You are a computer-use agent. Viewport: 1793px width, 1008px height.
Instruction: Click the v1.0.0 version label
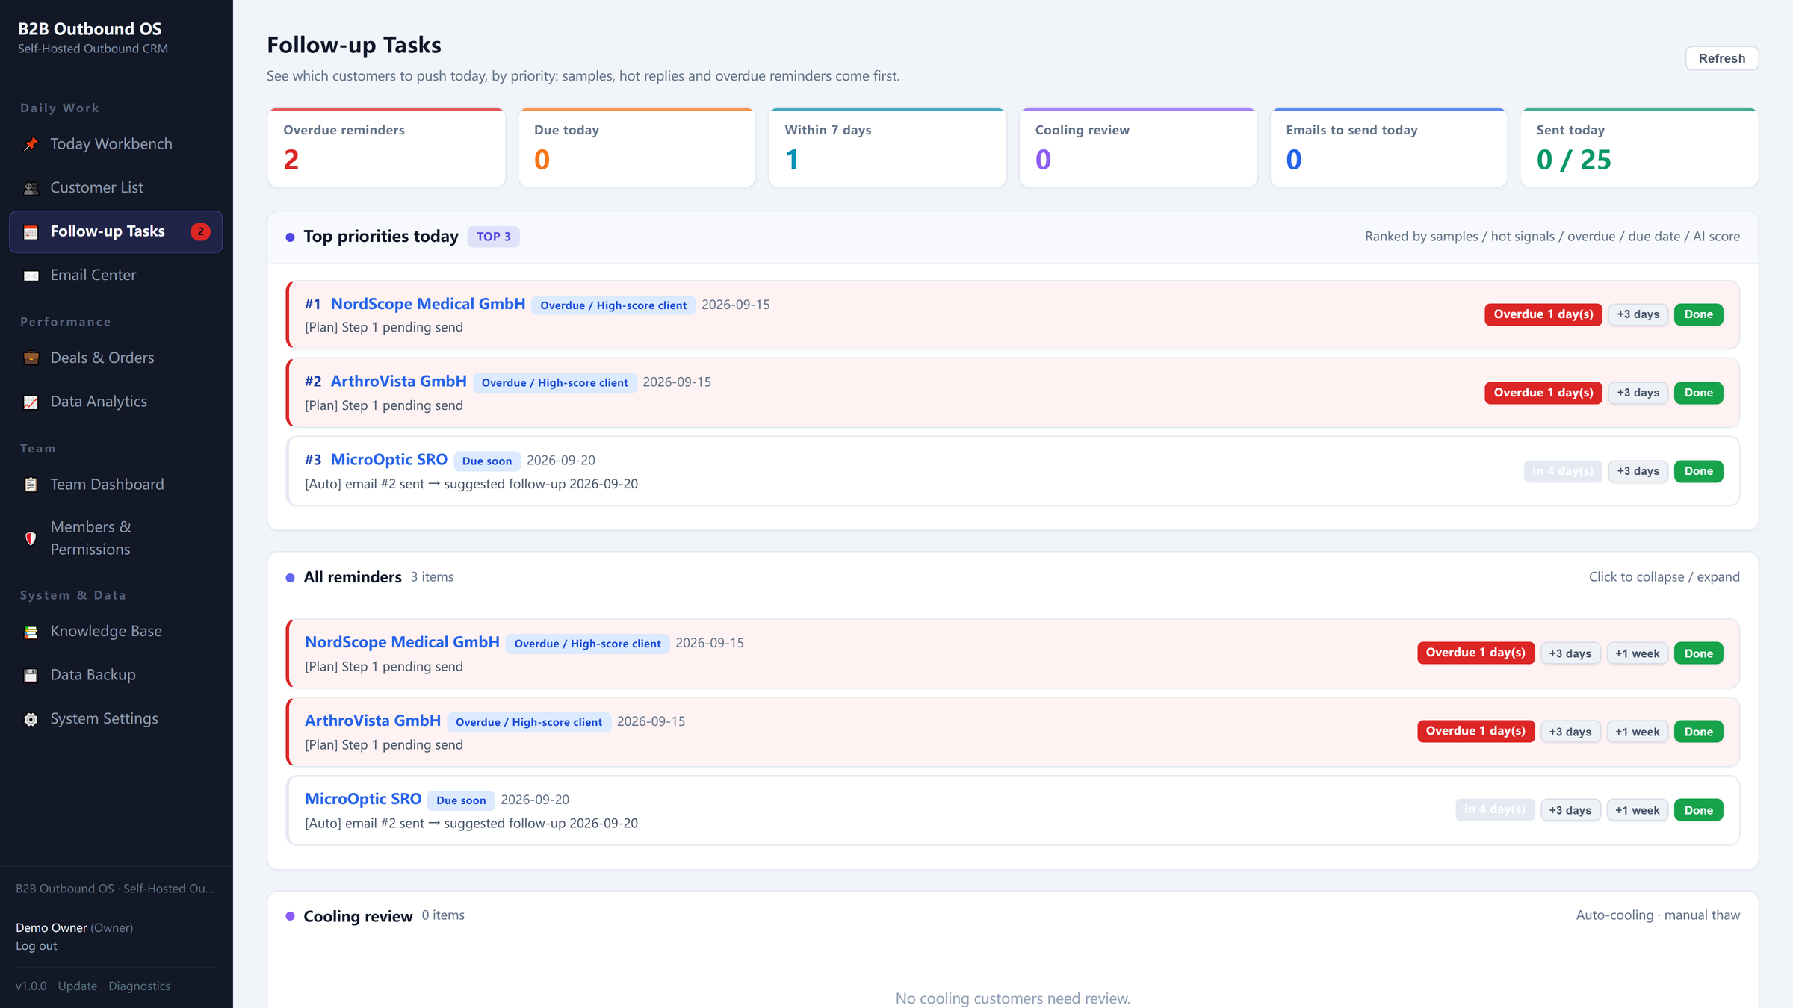pos(31,986)
